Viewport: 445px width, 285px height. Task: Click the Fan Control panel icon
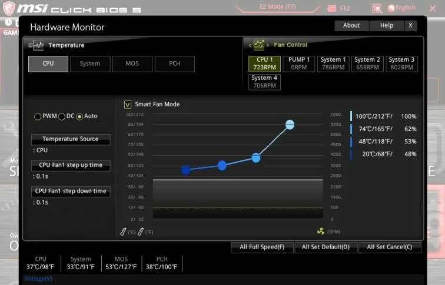tap(258, 45)
